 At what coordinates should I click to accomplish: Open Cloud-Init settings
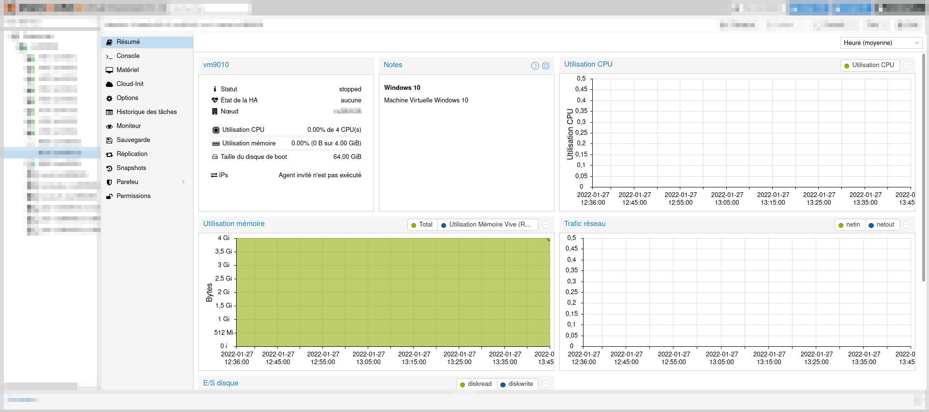click(x=147, y=84)
